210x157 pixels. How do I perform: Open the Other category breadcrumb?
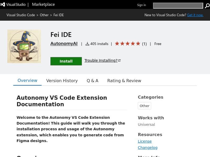[44, 15]
